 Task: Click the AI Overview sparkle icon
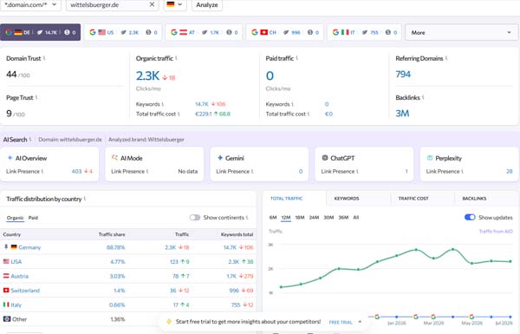[10, 158]
